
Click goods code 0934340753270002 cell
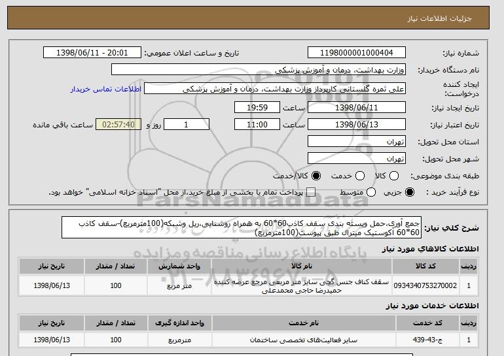[425, 285]
